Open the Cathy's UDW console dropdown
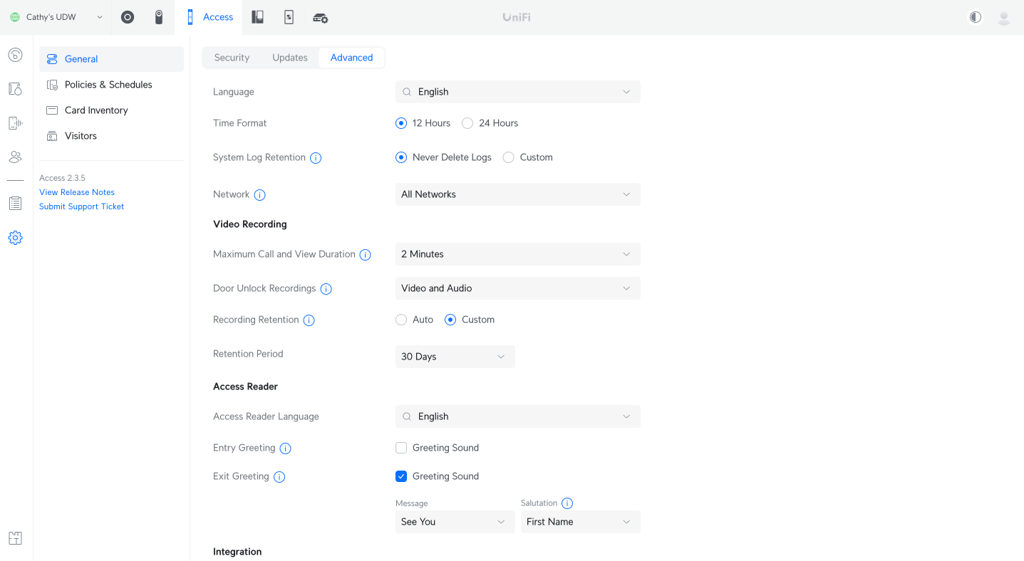Viewport: 1024px width, 561px height. point(56,17)
